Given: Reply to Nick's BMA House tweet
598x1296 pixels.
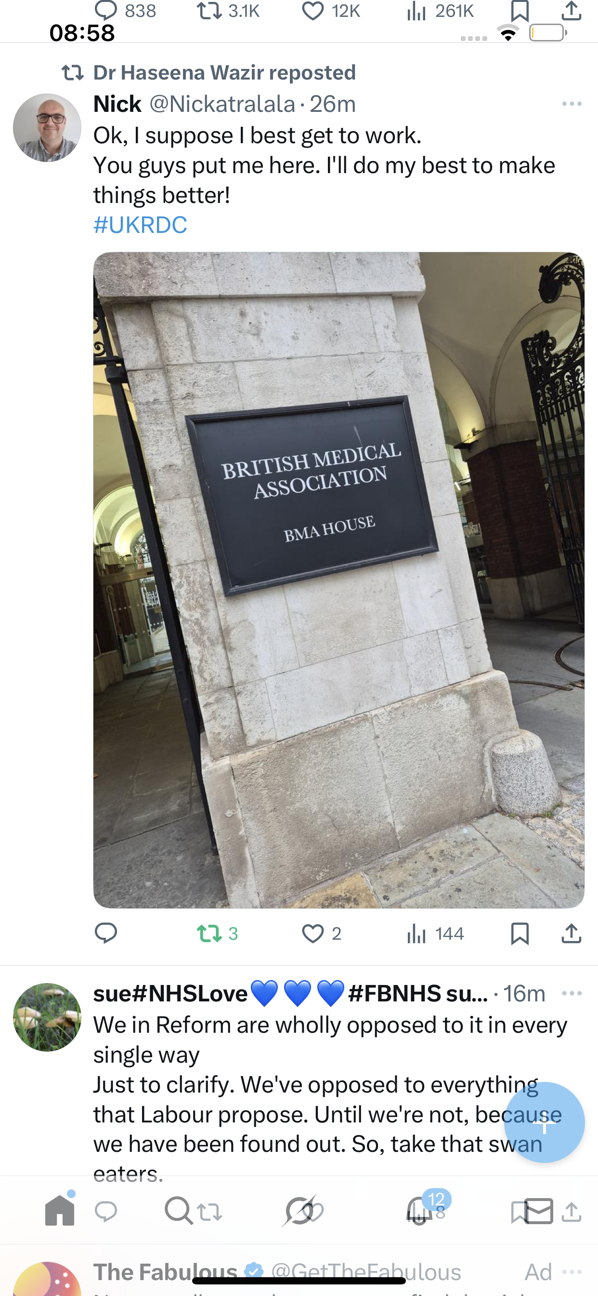Looking at the screenshot, I should point(105,933).
